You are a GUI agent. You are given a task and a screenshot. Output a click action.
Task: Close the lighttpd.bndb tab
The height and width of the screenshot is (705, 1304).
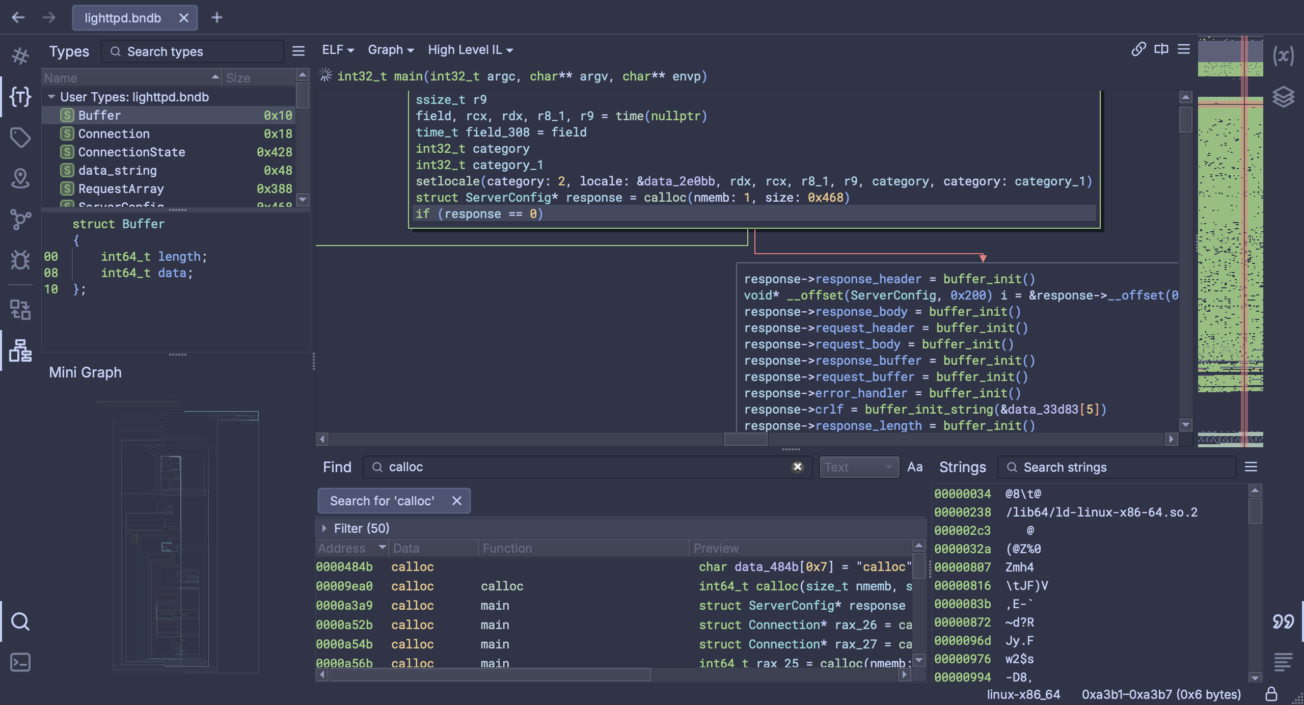coord(184,18)
